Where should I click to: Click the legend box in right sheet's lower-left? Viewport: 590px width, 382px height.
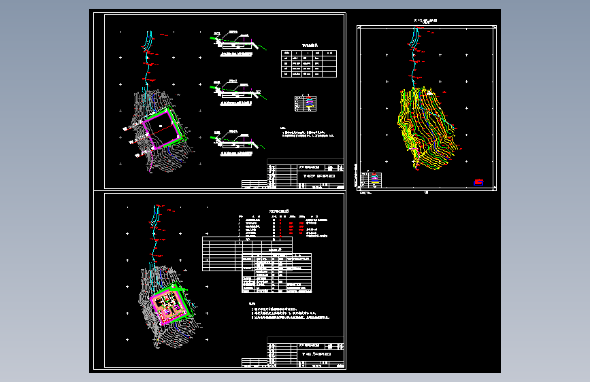(x=371, y=179)
